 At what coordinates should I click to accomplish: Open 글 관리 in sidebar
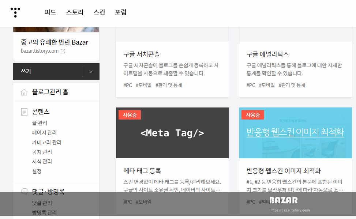[x=40, y=123]
